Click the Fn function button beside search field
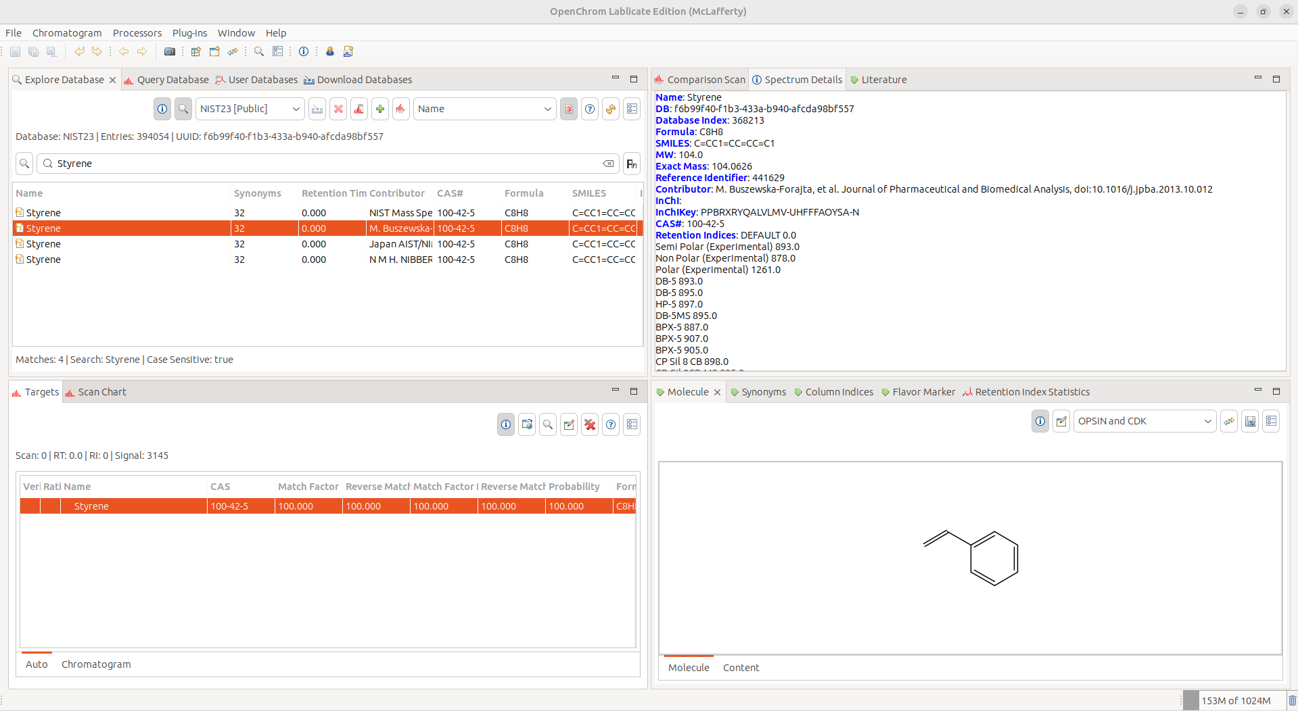 [x=631, y=164]
